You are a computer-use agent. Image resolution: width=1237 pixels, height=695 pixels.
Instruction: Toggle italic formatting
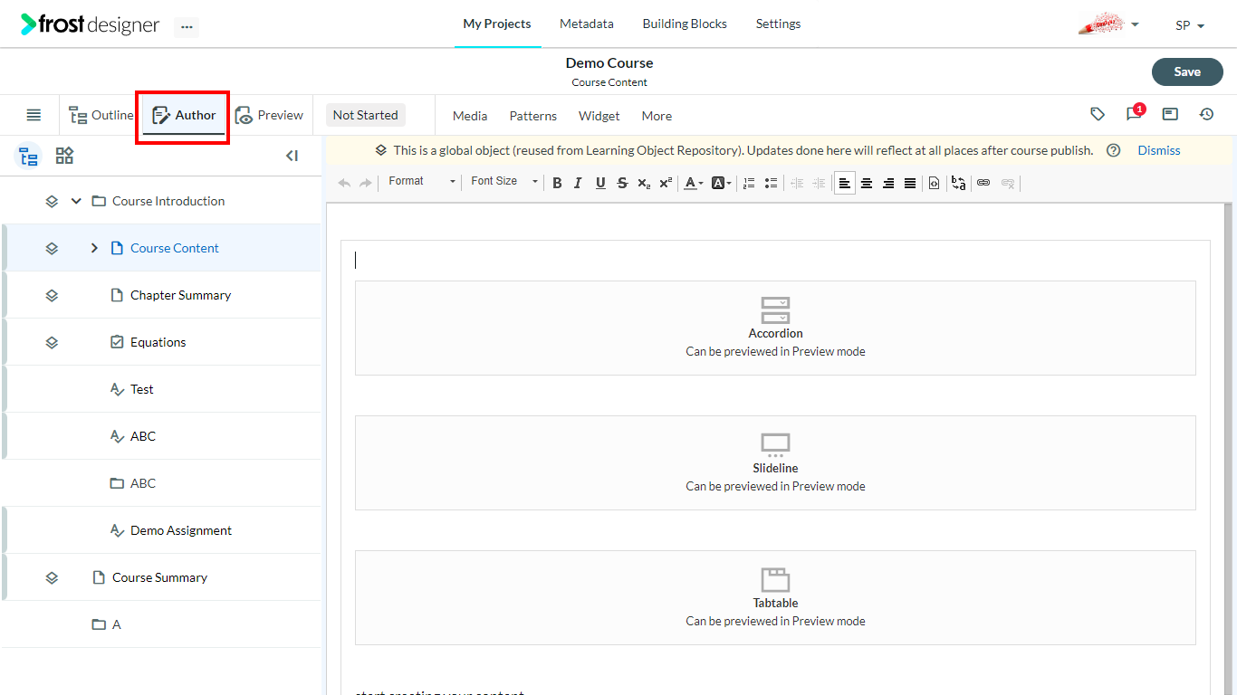pyautogui.click(x=578, y=183)
